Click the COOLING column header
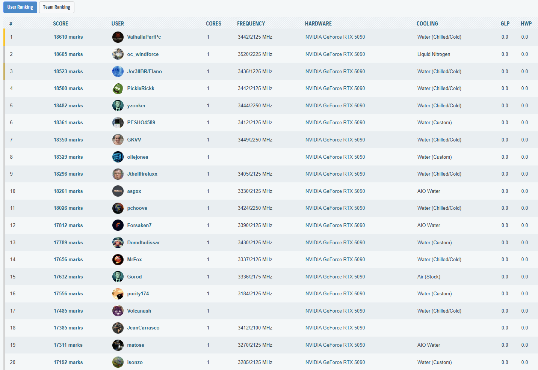The width and height of the screenshot is (538, 370). pyautogui.click(x=427, y=24)
